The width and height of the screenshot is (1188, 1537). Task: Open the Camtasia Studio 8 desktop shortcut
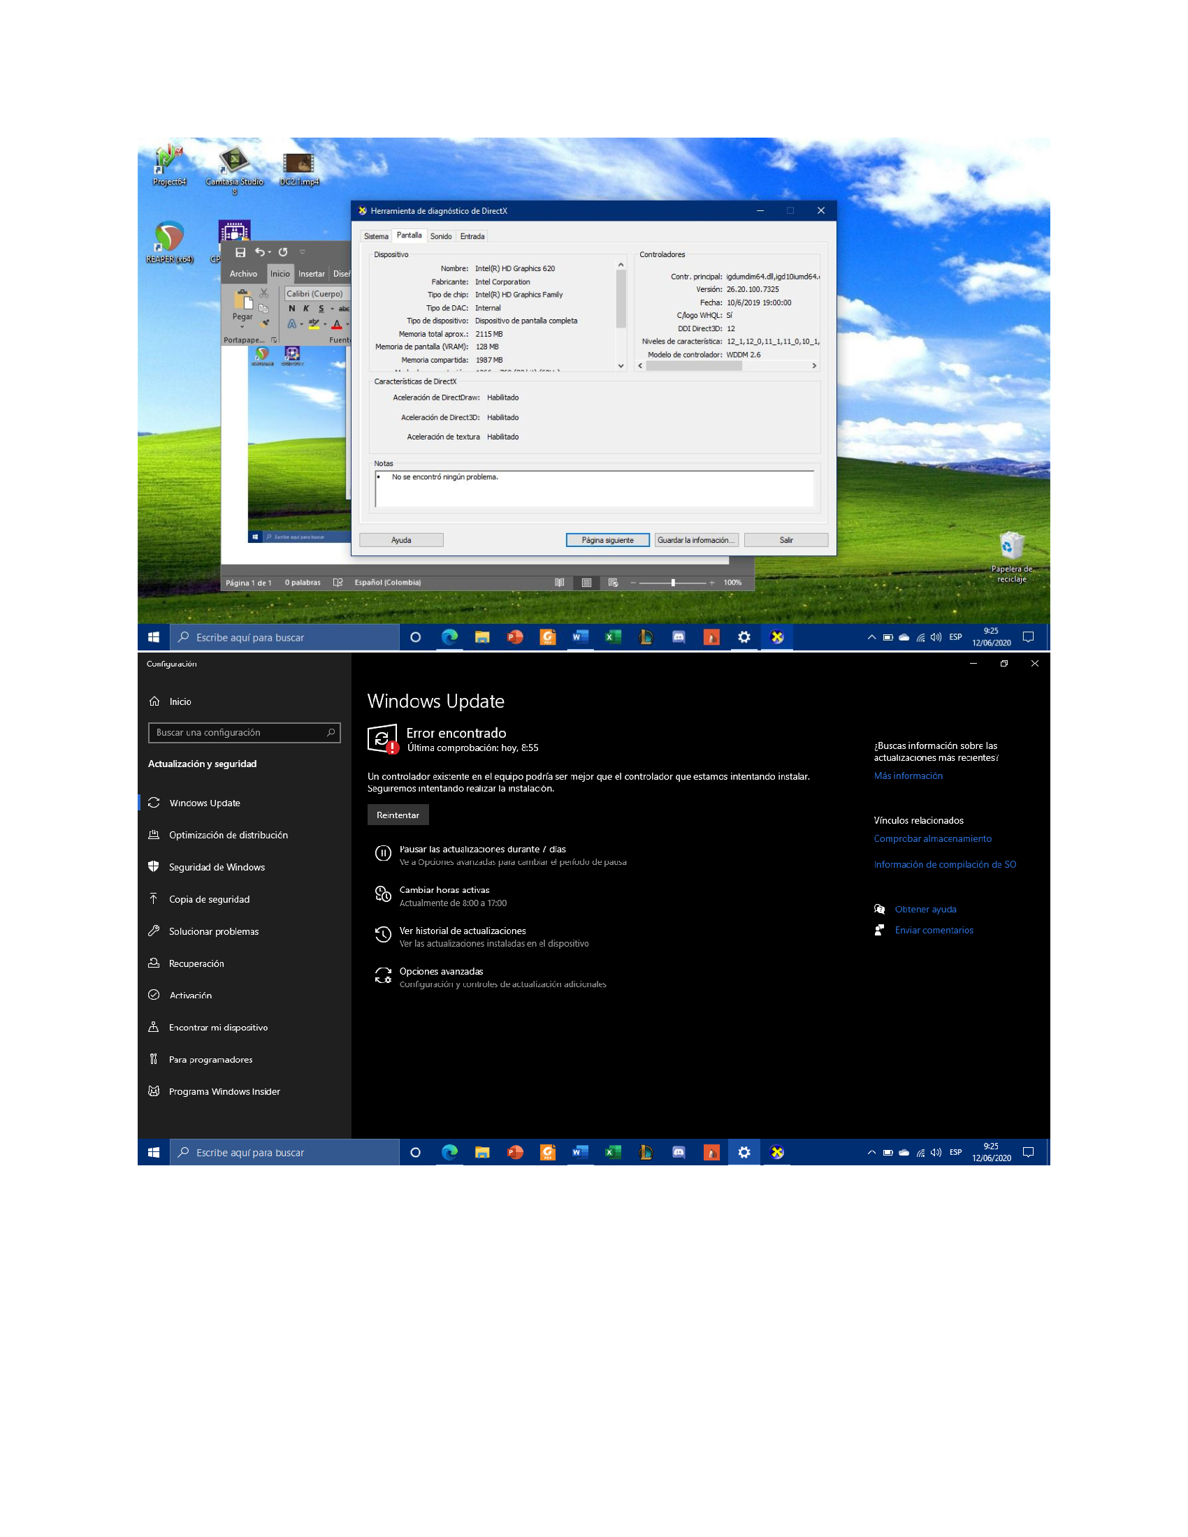point(234,169)
